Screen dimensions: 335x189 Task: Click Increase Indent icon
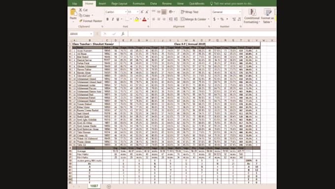pos(175,19)
